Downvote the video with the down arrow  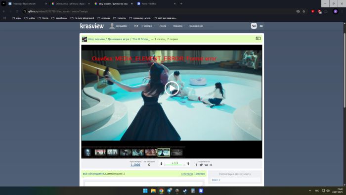point(161,164)
